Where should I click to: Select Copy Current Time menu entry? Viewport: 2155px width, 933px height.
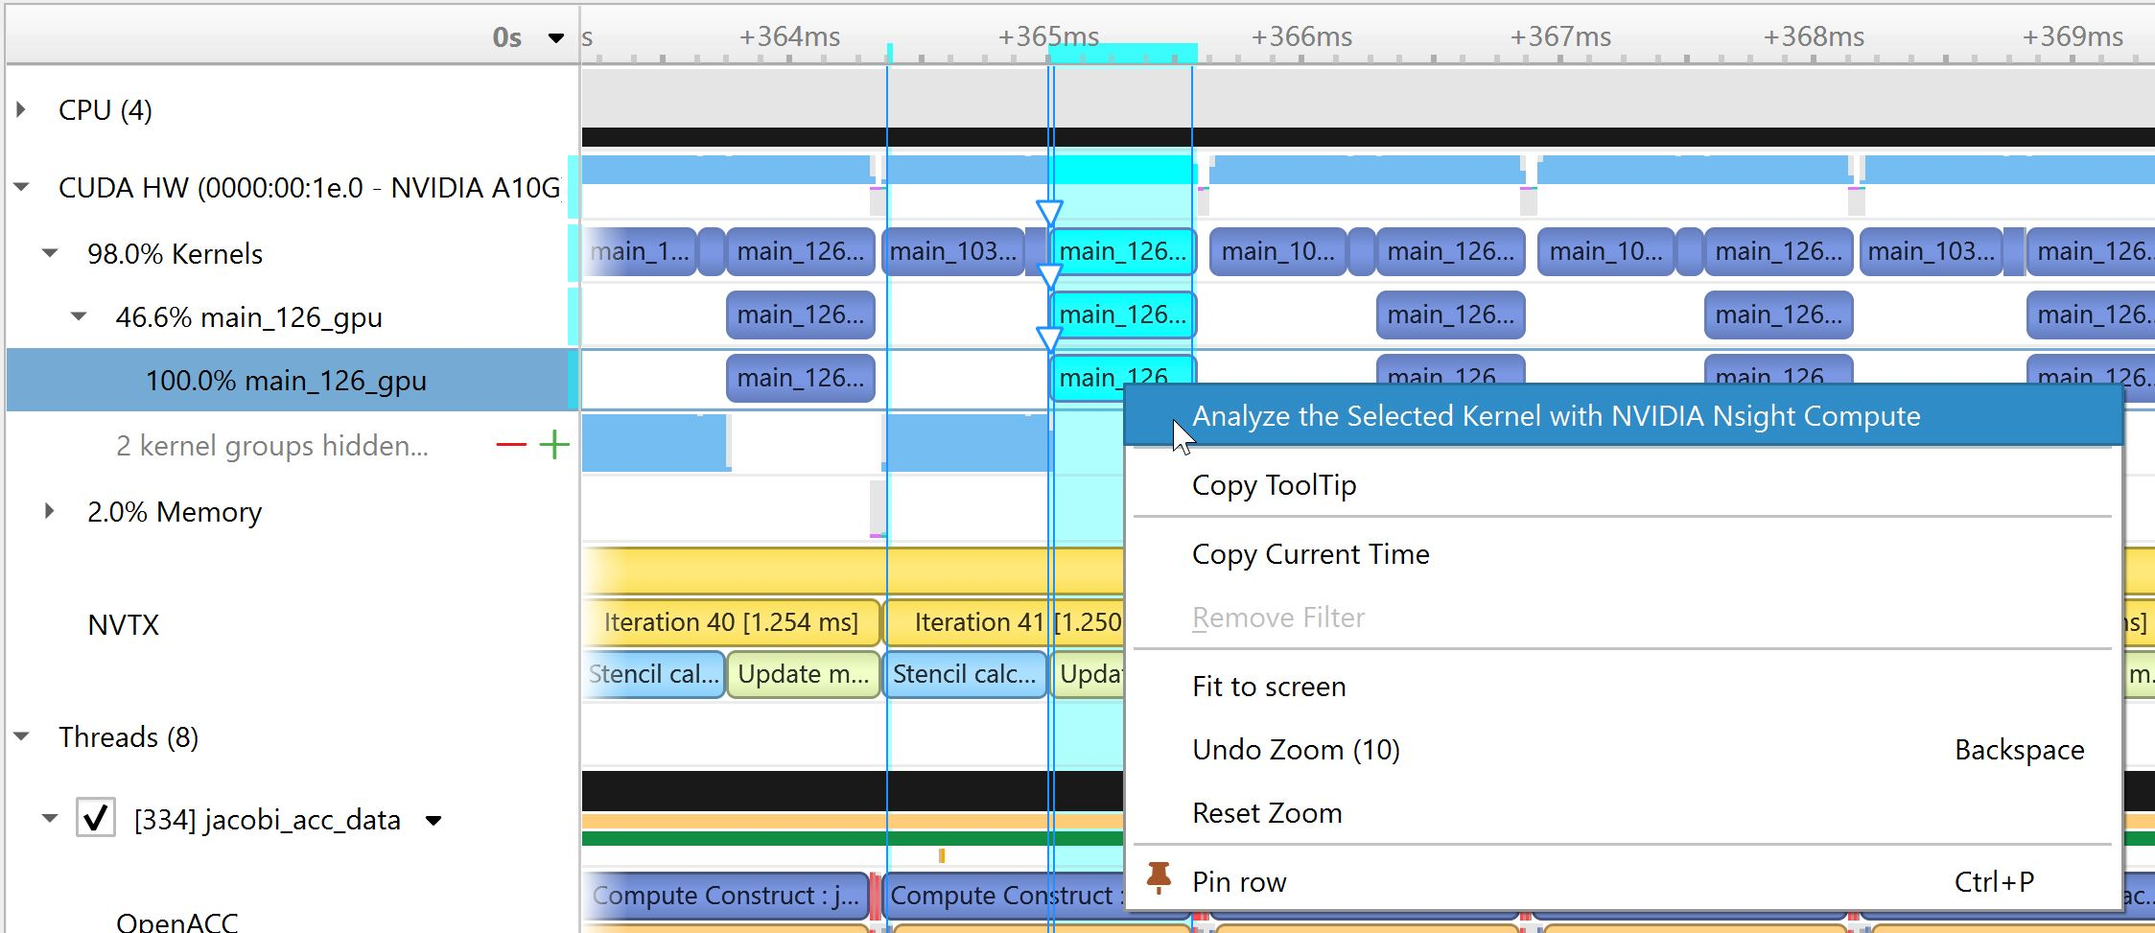pos(1310,554)
